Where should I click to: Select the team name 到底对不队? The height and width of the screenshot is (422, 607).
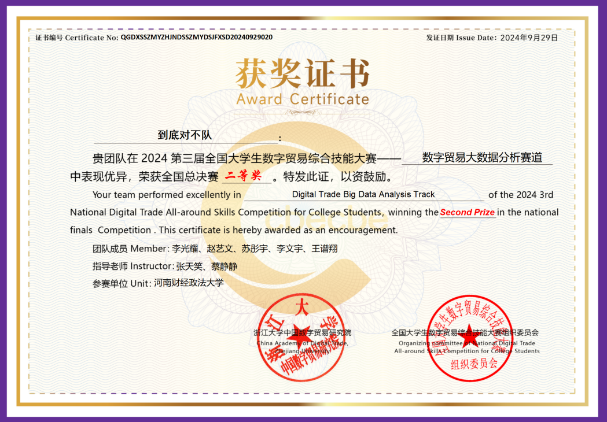[x=185, y=135]
